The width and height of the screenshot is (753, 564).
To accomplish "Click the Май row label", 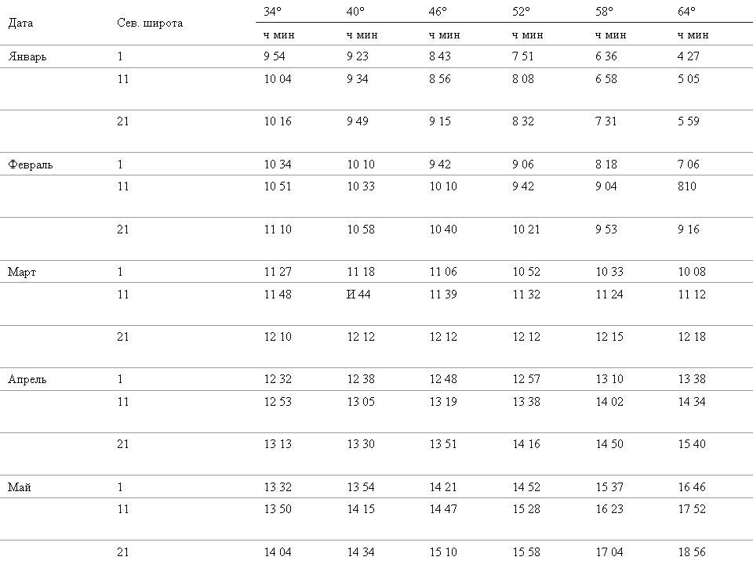I will [x=19, y=487].
